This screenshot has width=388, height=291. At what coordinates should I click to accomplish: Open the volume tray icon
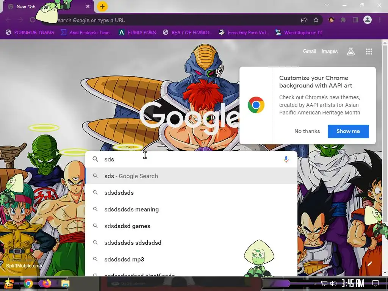click(x=333, y=283)
